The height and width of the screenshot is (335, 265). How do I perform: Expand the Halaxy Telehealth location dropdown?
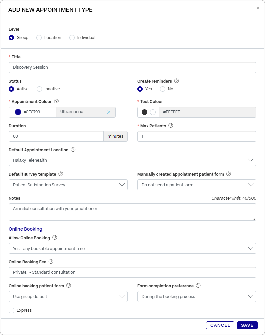pos(132,160)
